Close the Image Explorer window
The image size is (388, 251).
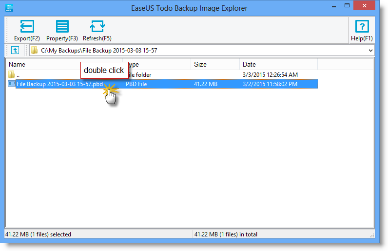364,5
